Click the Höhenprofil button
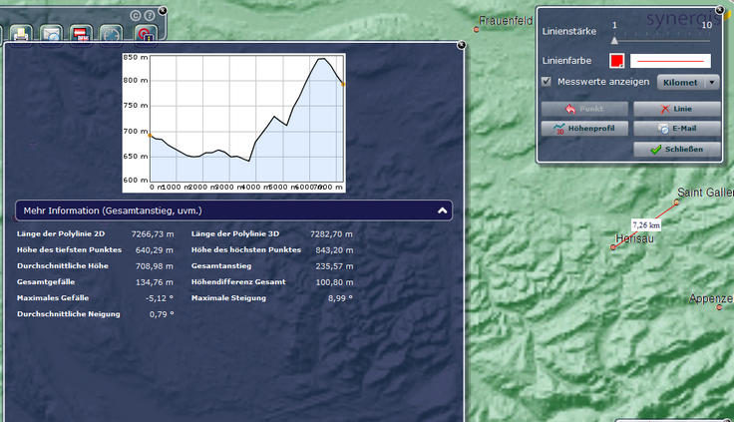Screen dimensions: 734x422 (x=583, y=129)
